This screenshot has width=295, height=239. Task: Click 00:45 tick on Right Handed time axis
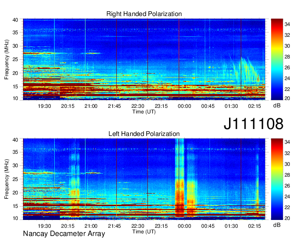pyautogui.click(x=208, y=106)
